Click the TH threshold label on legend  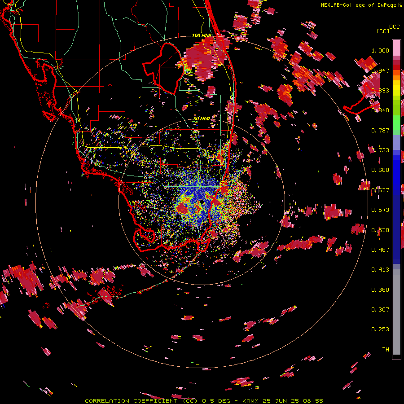click(386, 350)
